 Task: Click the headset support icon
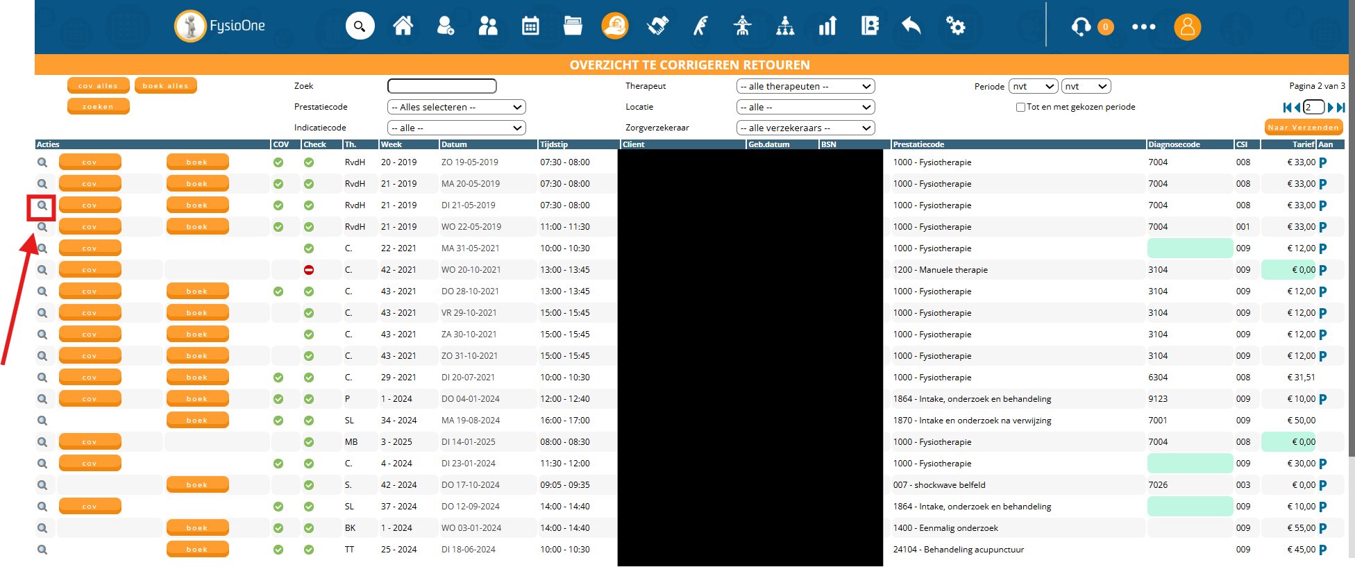(1081, 27)
